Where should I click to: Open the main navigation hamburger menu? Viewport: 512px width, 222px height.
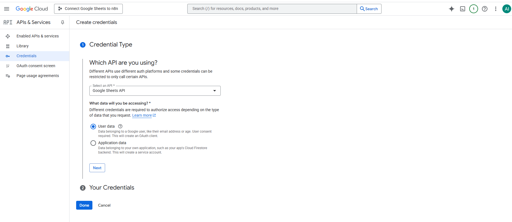[7, 9]
